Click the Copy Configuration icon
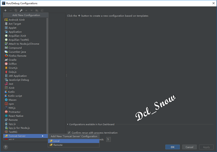This screenshot has height=152, width=217. 16,10
